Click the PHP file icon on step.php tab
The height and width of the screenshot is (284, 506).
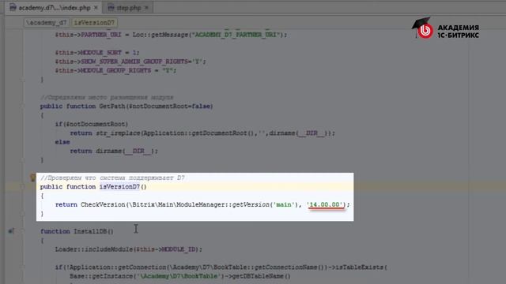click(x=111, y=8)
